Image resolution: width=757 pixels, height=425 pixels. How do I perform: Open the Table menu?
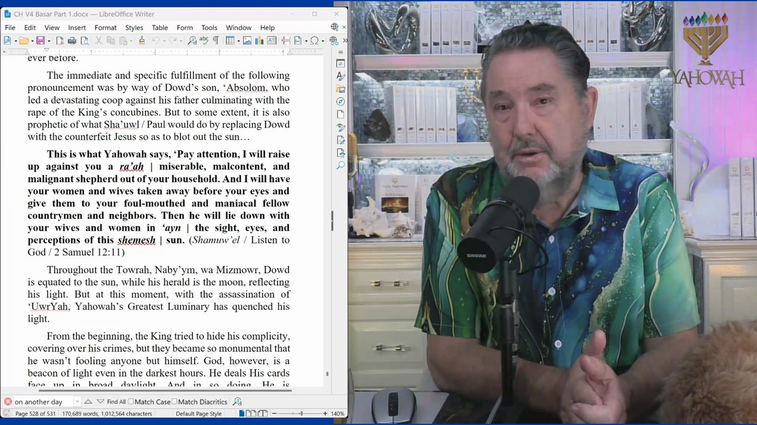click(x=160, y=28)
